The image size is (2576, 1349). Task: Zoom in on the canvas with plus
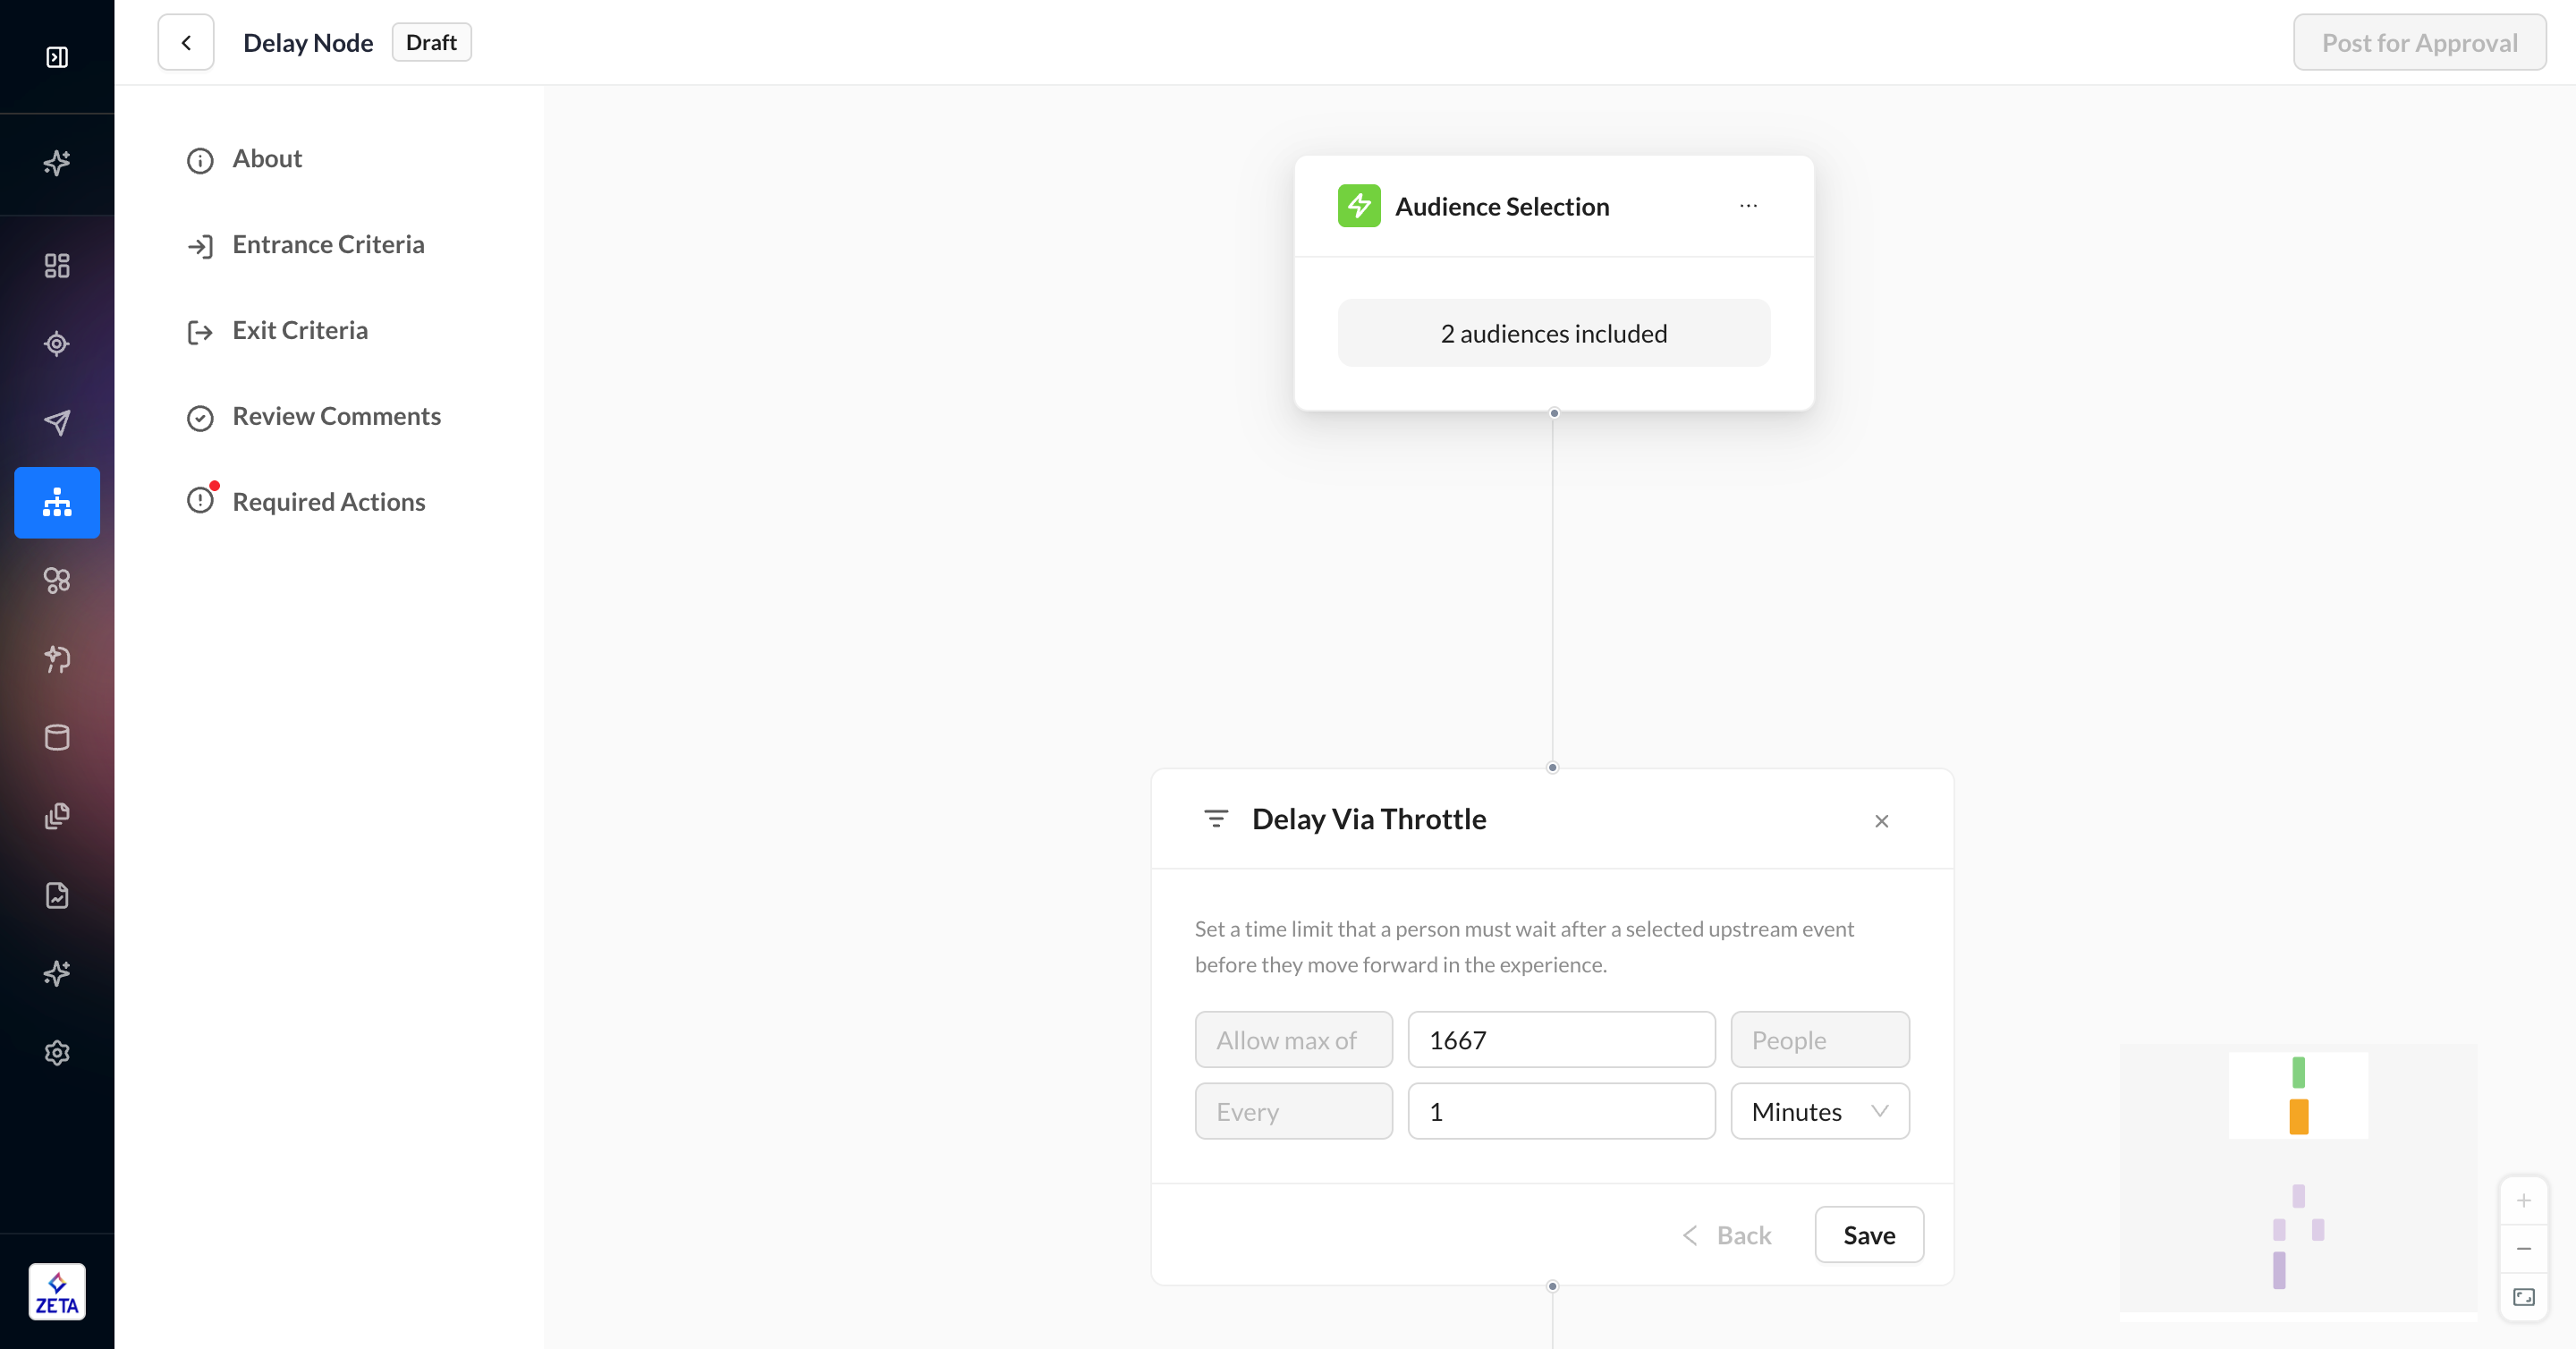click(2523, 1200)
